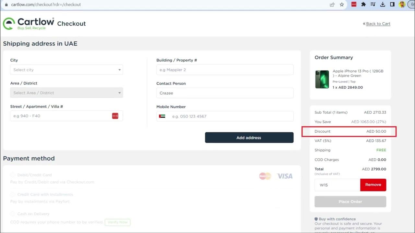Bookmark this page with the star icon

(342, 5)
